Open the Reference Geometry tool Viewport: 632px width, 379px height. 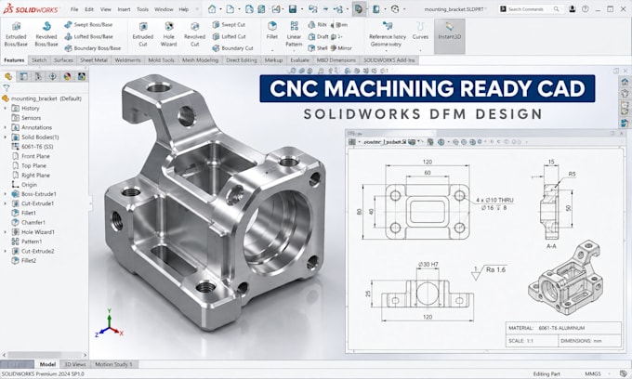pyautogui.click(x=388, y=34)
